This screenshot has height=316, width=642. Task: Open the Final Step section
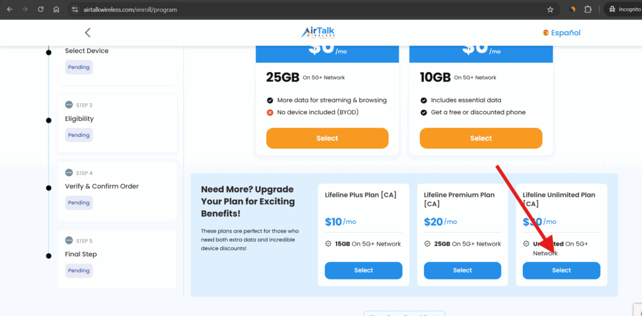[x=117, y=259]
